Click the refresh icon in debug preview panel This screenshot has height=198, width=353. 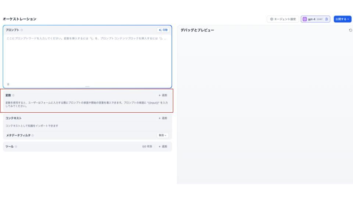[350, 30]
